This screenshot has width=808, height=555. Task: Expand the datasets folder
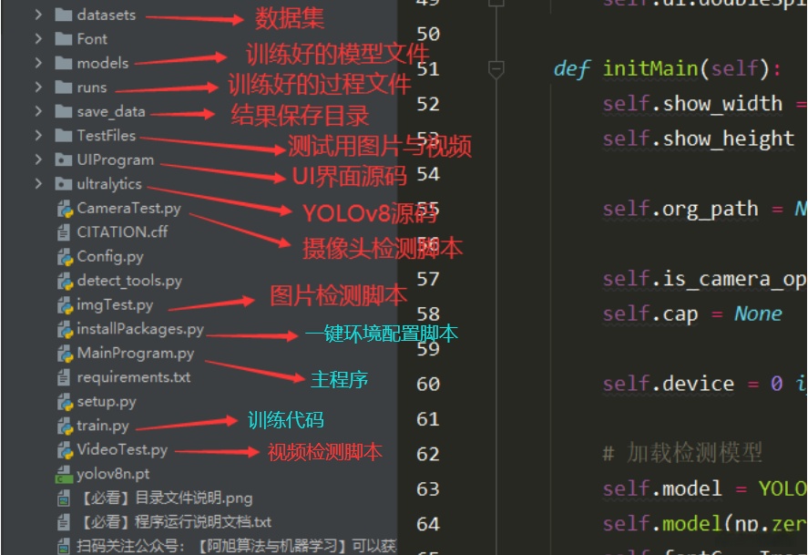pyautogui.click(x=36, y=15)
